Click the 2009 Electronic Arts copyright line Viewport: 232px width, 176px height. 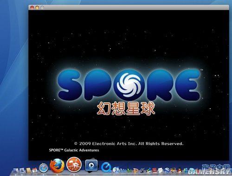point(129,143)
